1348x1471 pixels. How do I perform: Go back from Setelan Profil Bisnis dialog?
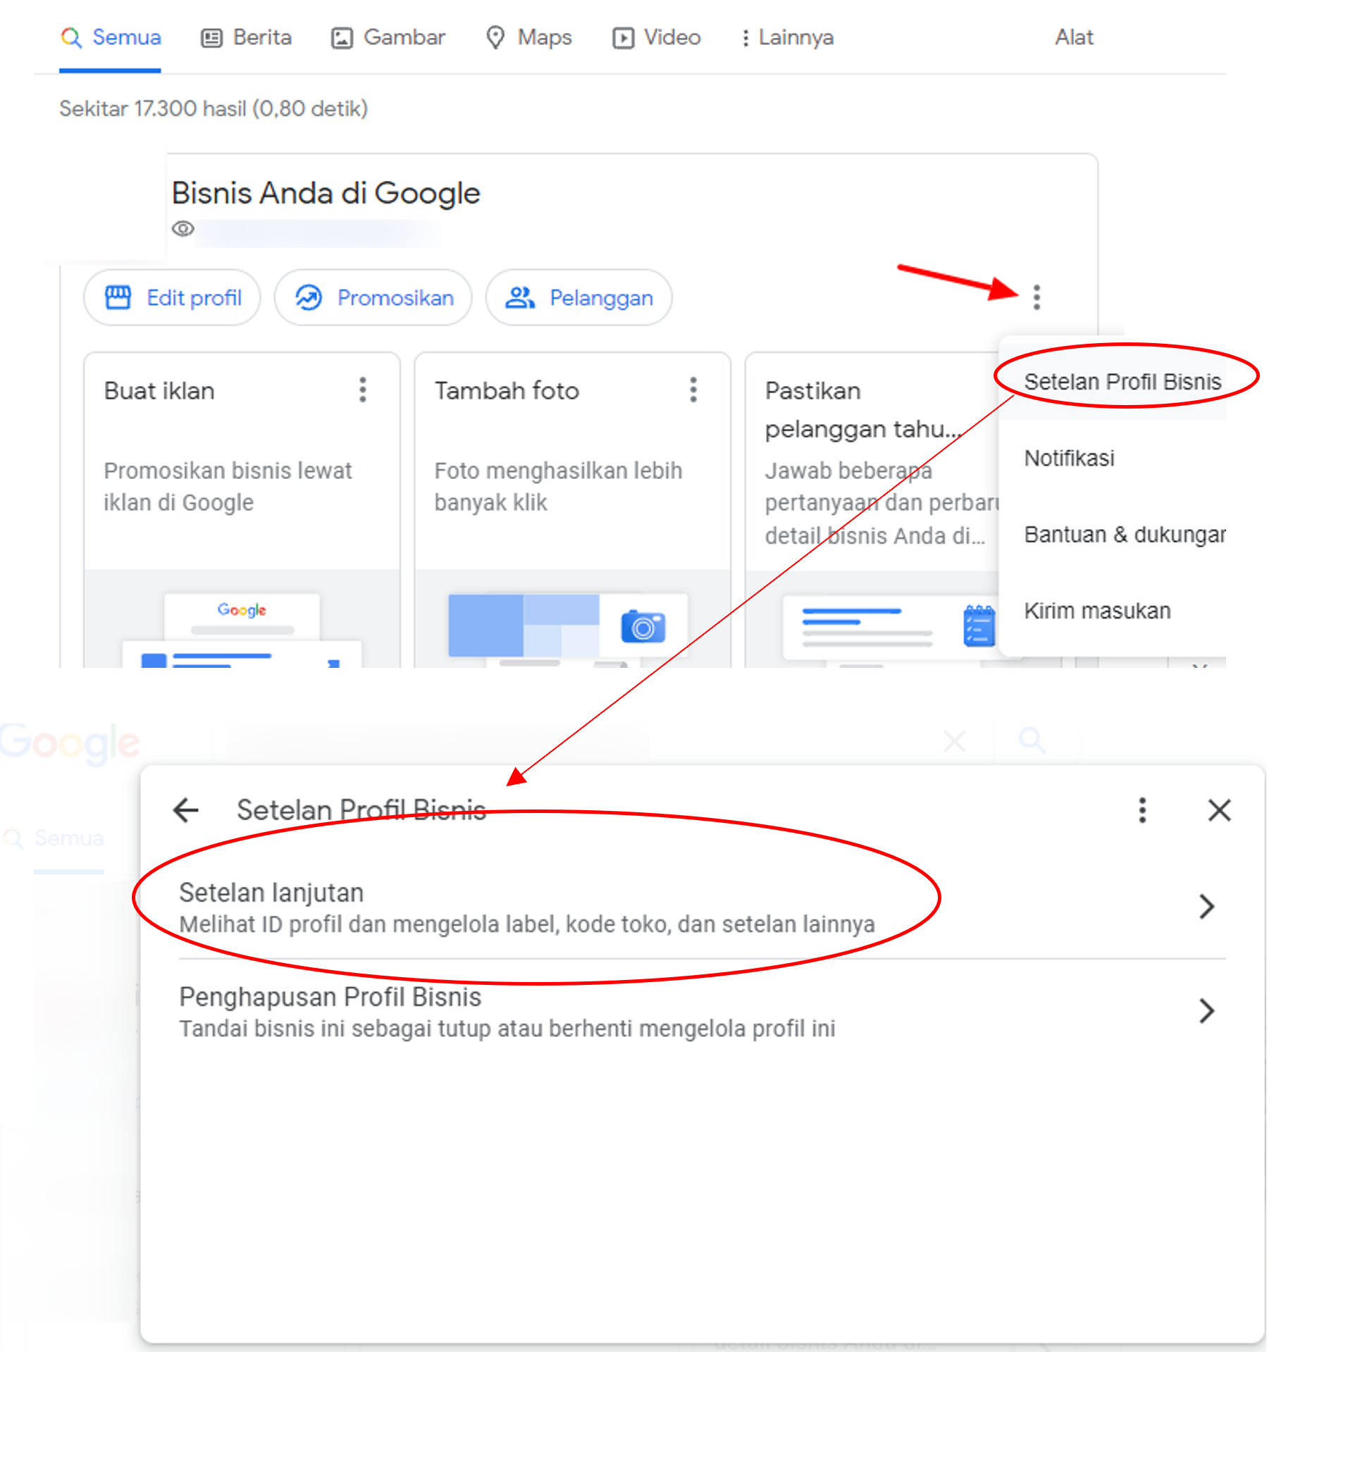pos(186,810)
